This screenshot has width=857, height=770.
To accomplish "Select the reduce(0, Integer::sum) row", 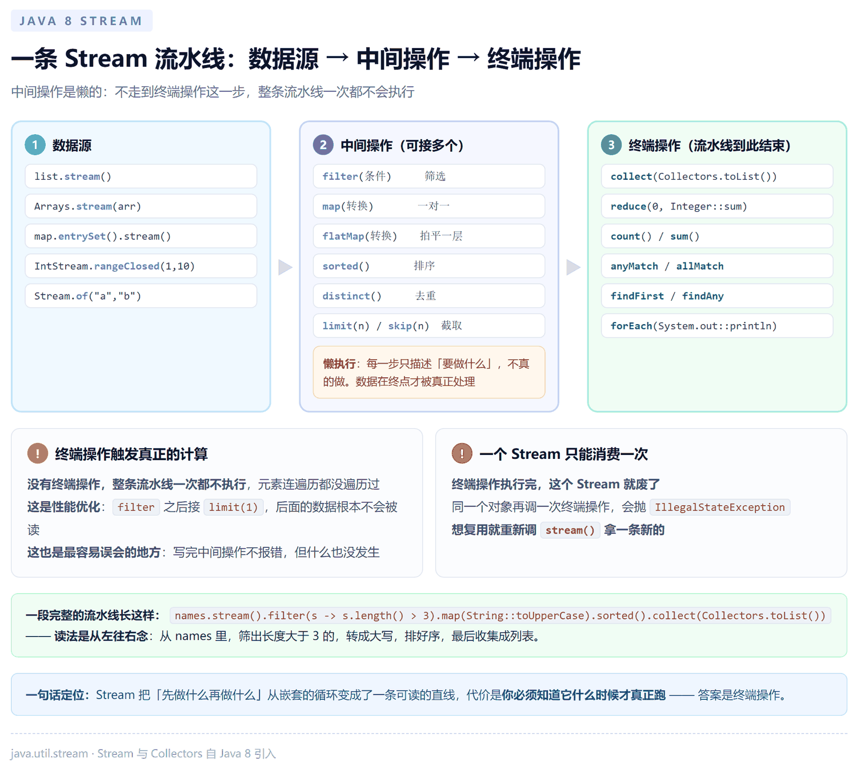I will tap(717, 206).
